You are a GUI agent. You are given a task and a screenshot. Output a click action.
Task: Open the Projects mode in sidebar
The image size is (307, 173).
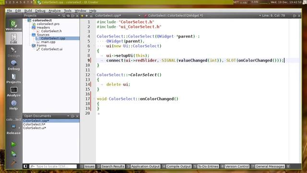pyautogui.click(x=13, y=79)
